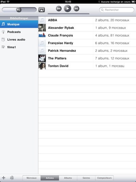Click the ABBA placeholder artwork
This screenshot has height=182, width=136.
42,20
